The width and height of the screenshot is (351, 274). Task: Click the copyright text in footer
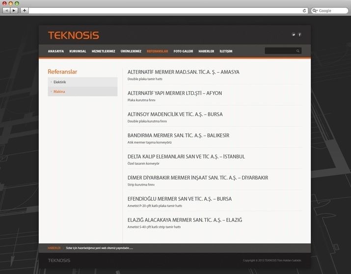[x=272, y=260]
